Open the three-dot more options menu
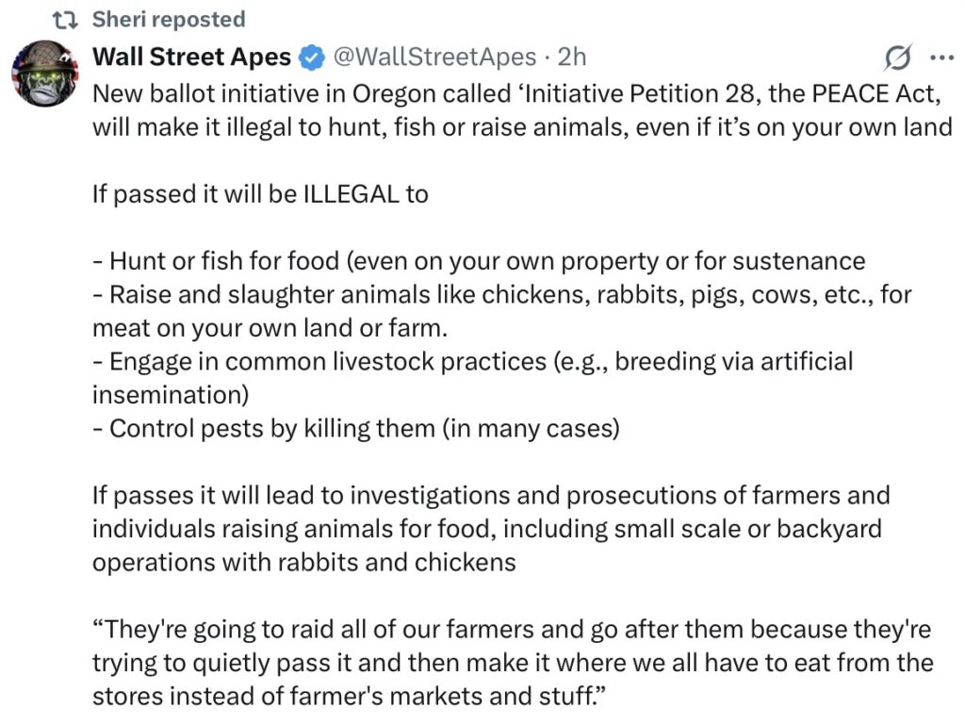 pyautogui.click(x=941, y=58)
